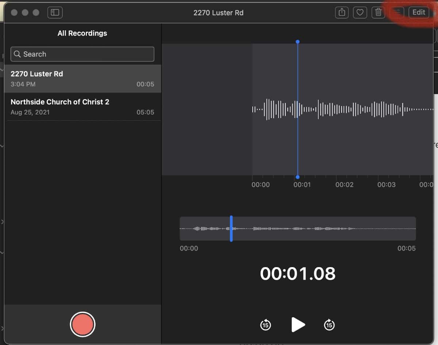Click the magnifying glass search icon
The height and width of the screenshot is (345, 438).
click(x=17, y=54)
